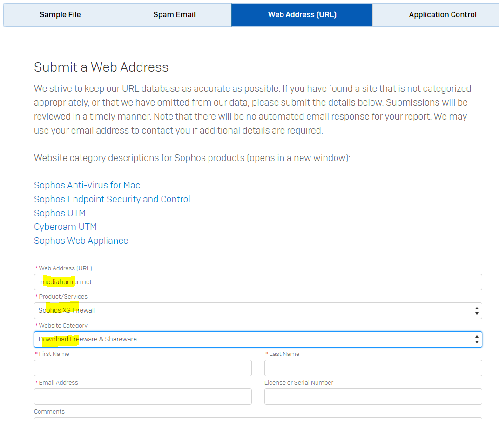Viewport: 499px width, 435px height.
Task: Select the License or Serial Number field
Action: (x=373, y=396)
